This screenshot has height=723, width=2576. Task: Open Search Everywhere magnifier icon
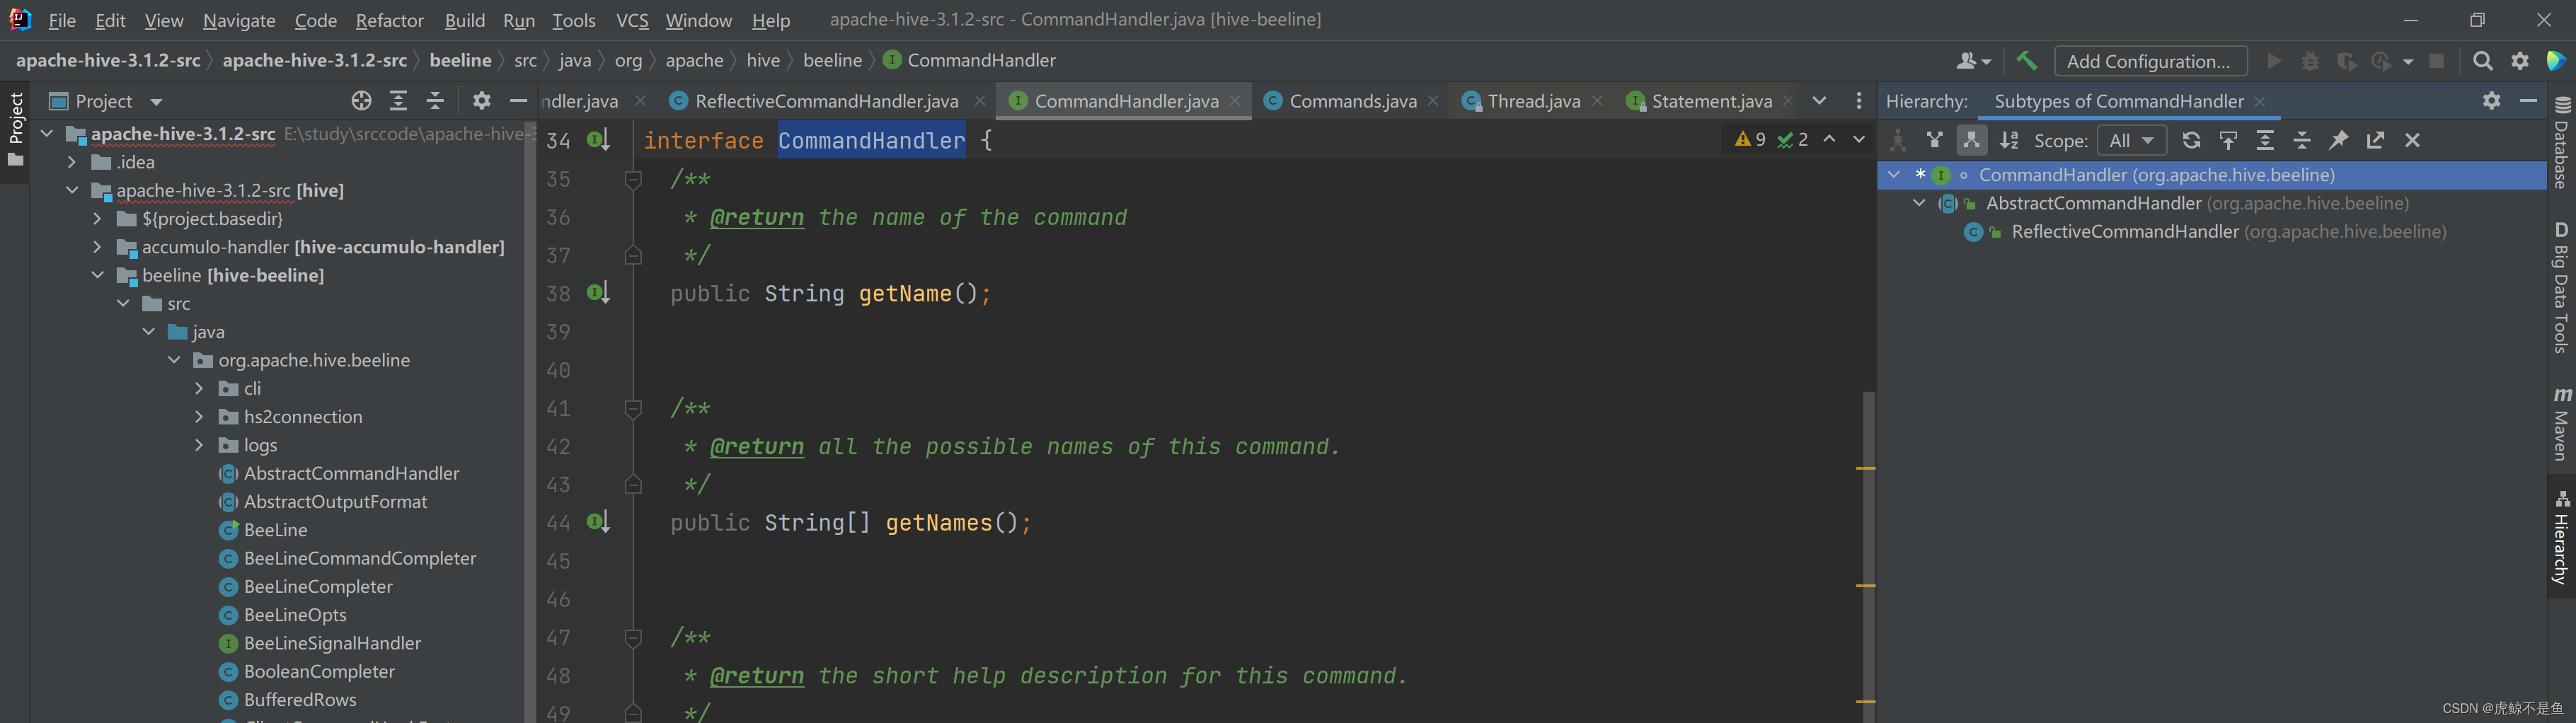coord(2482,61)
